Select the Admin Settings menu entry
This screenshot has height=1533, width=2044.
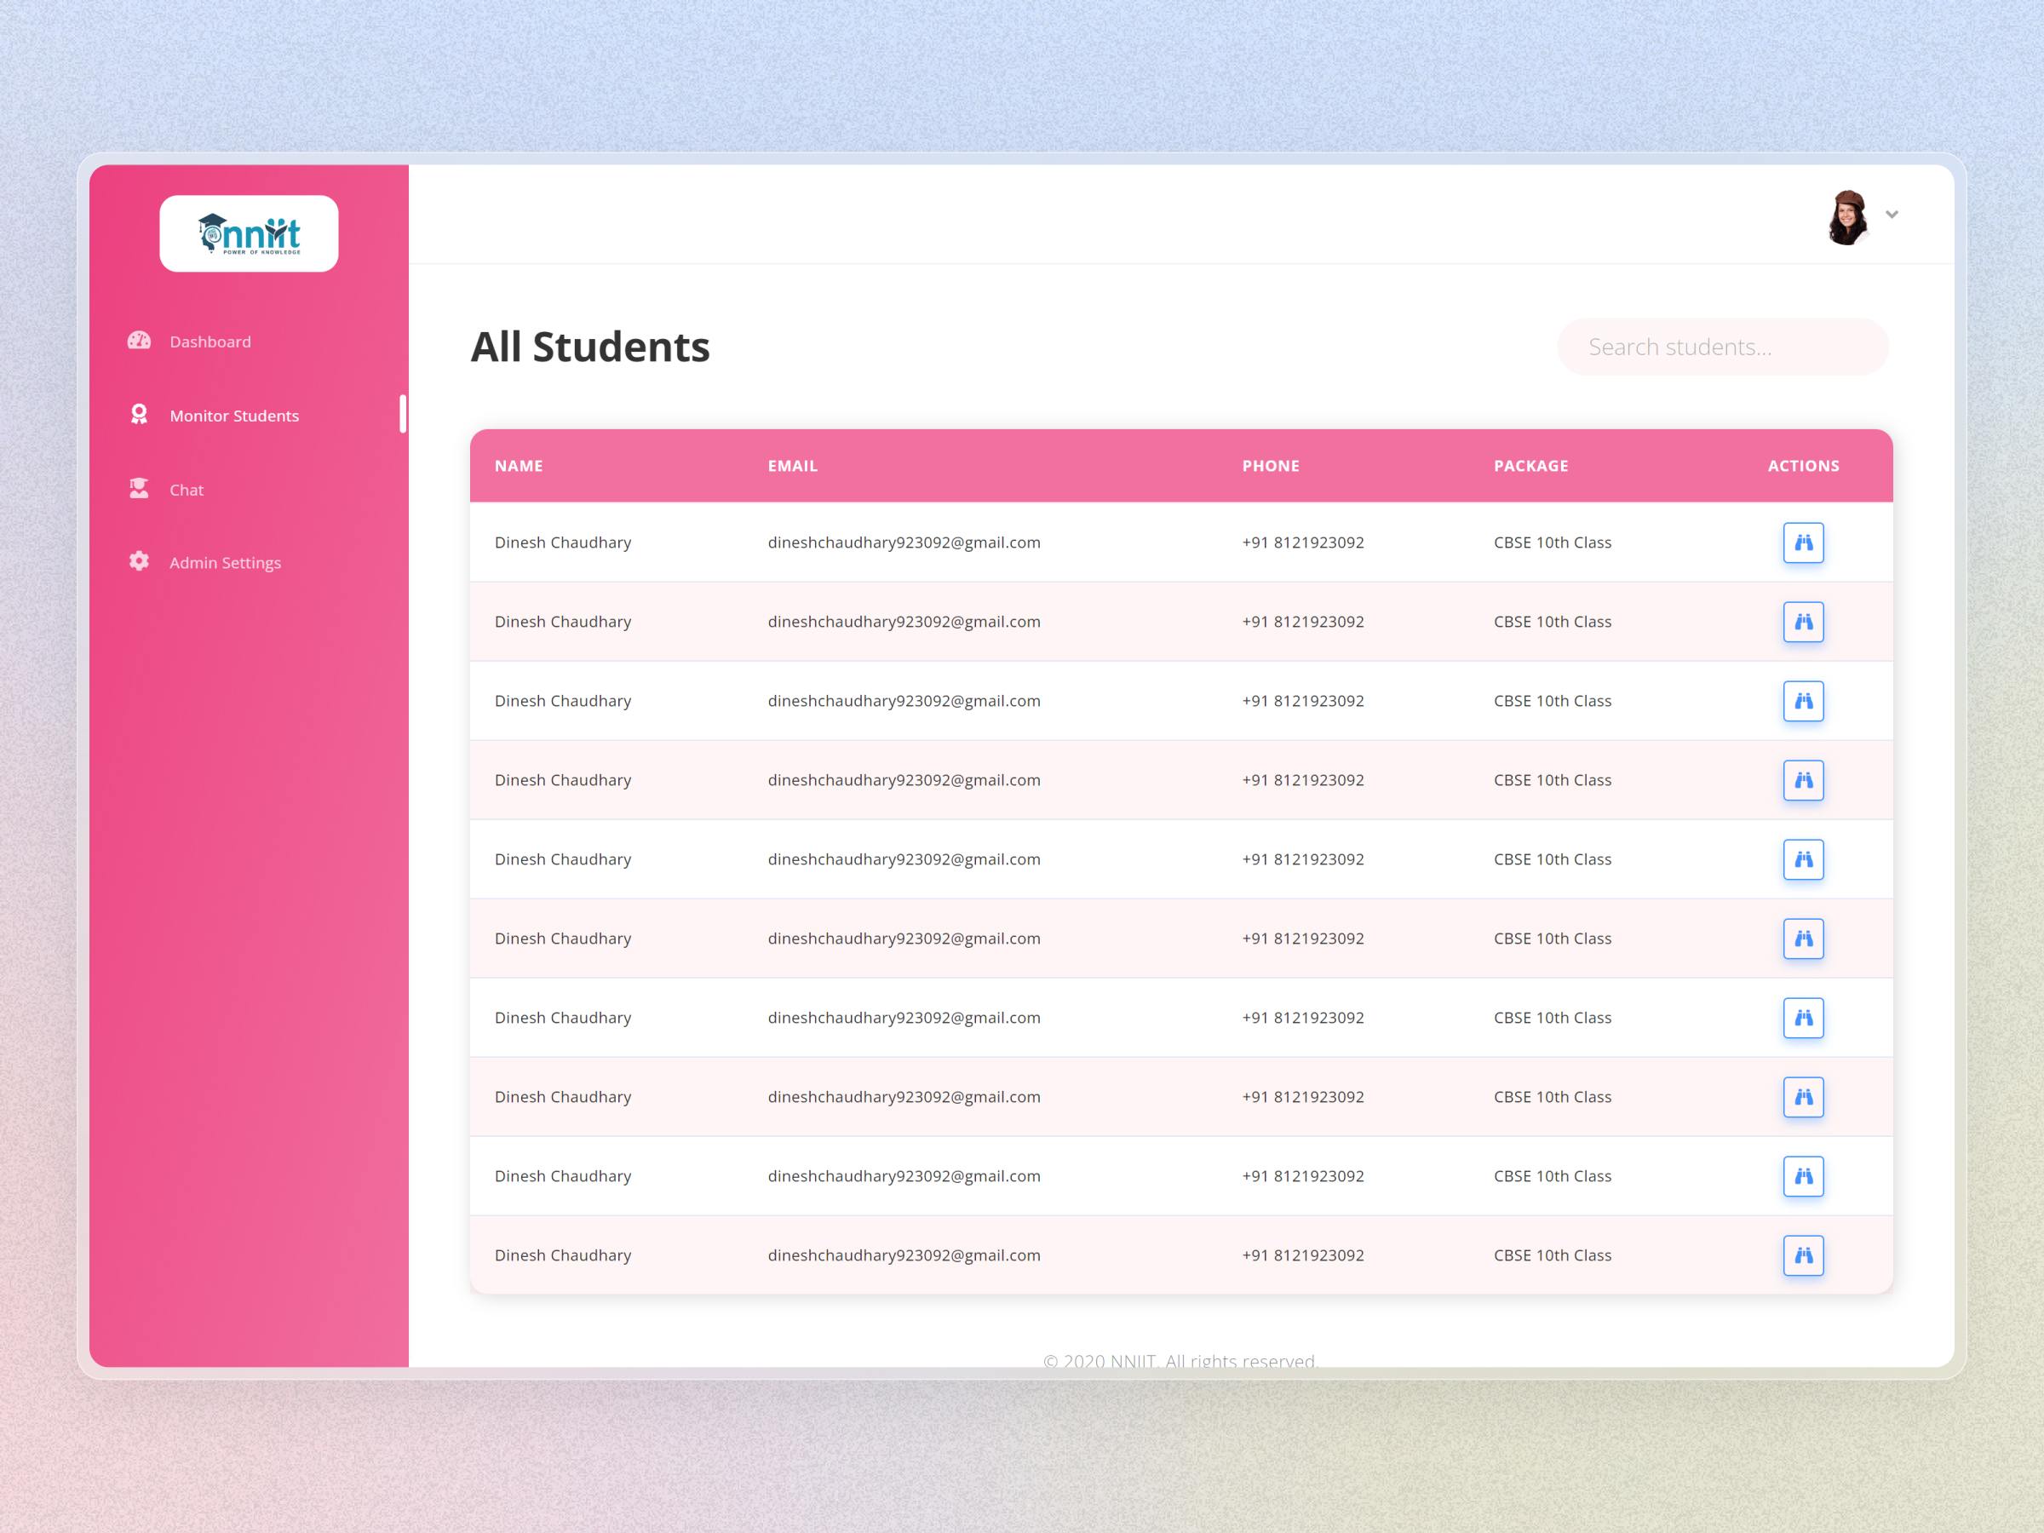pyautogui.click(x=226, y=562)
